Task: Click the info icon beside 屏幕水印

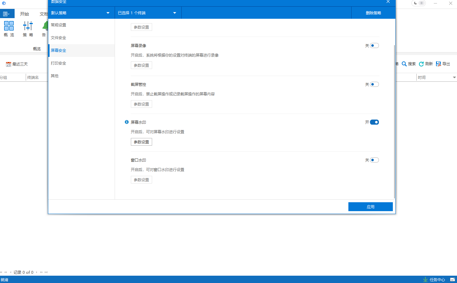Action: pyautogui.click(x=127, y=122)
